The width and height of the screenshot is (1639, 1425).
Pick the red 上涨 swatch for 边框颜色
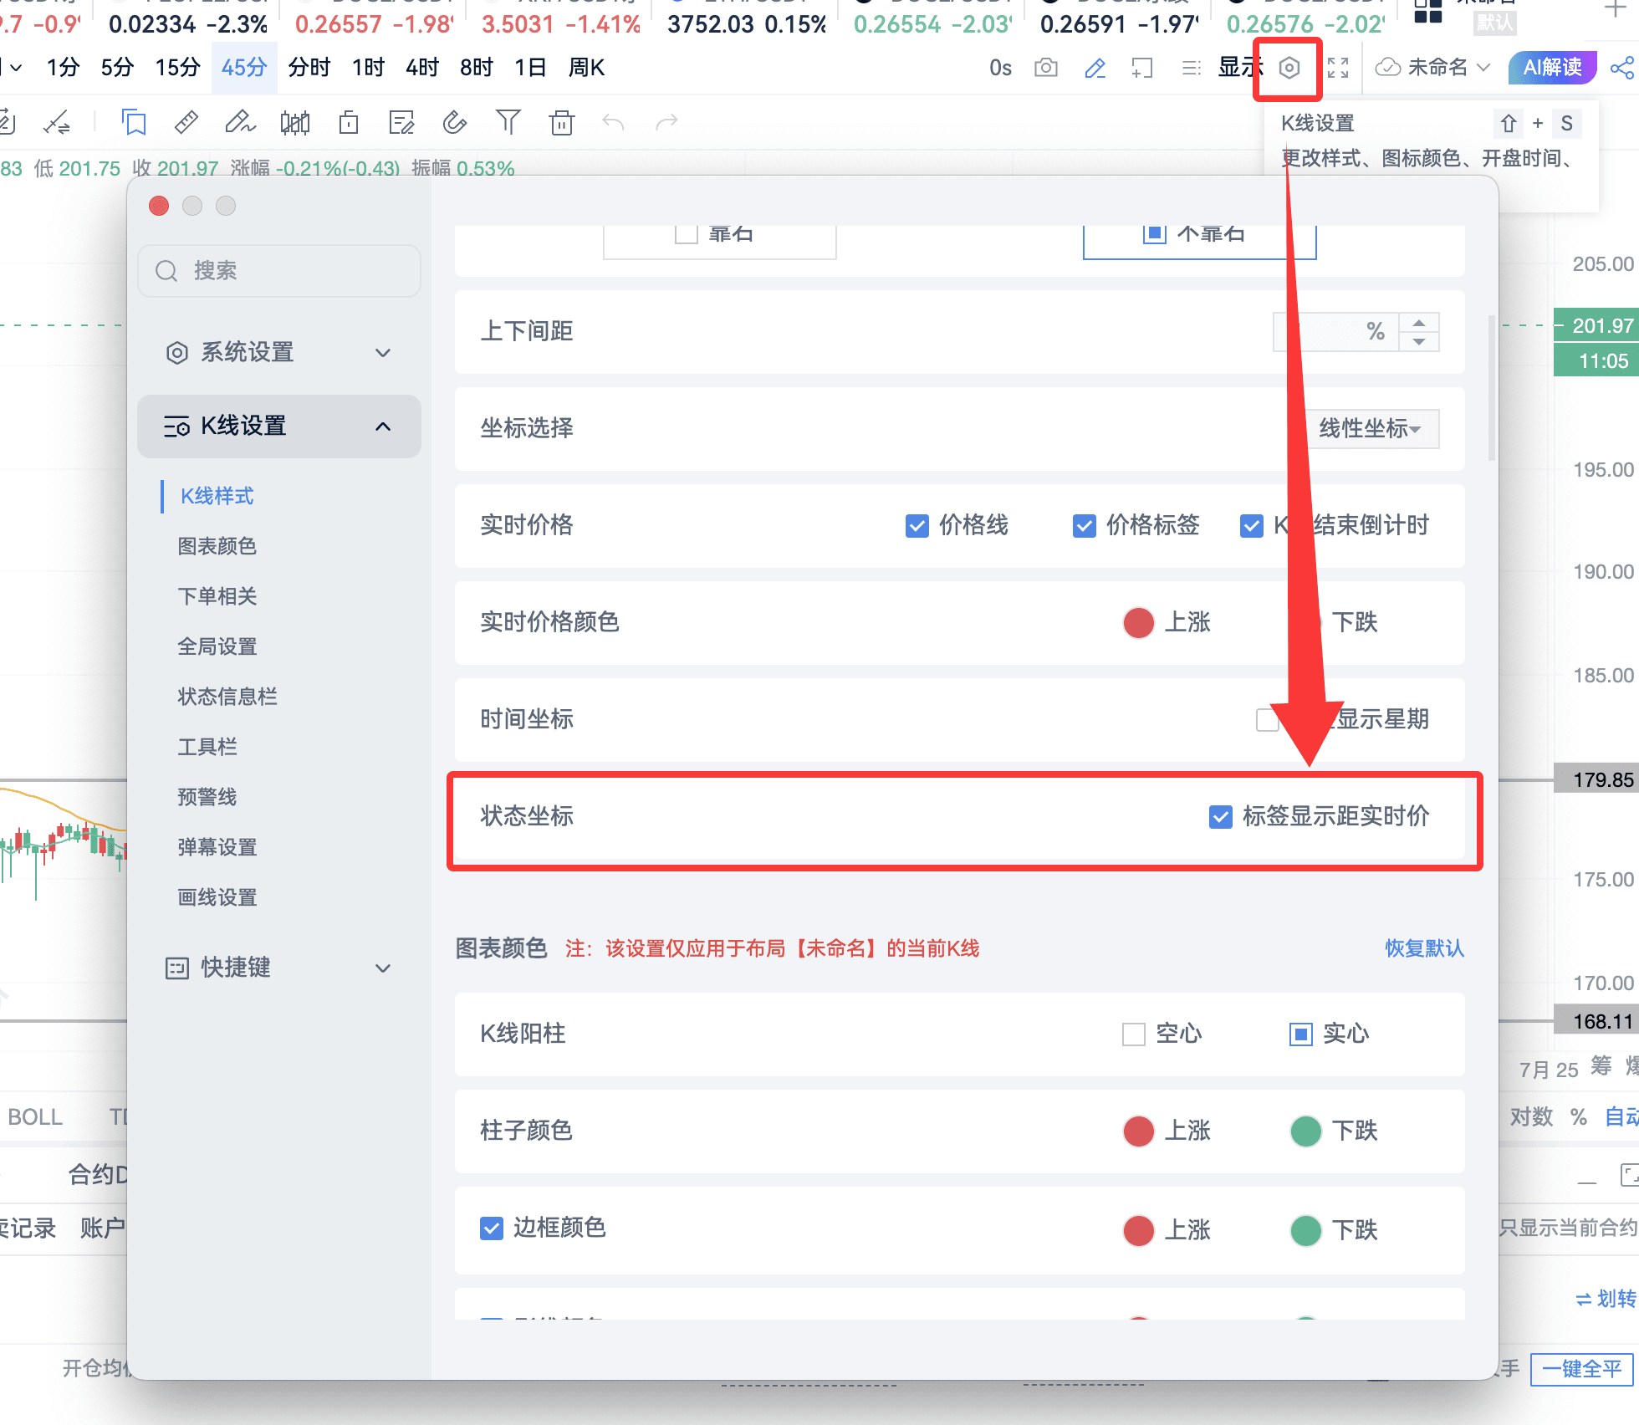coord(1138,1231)
